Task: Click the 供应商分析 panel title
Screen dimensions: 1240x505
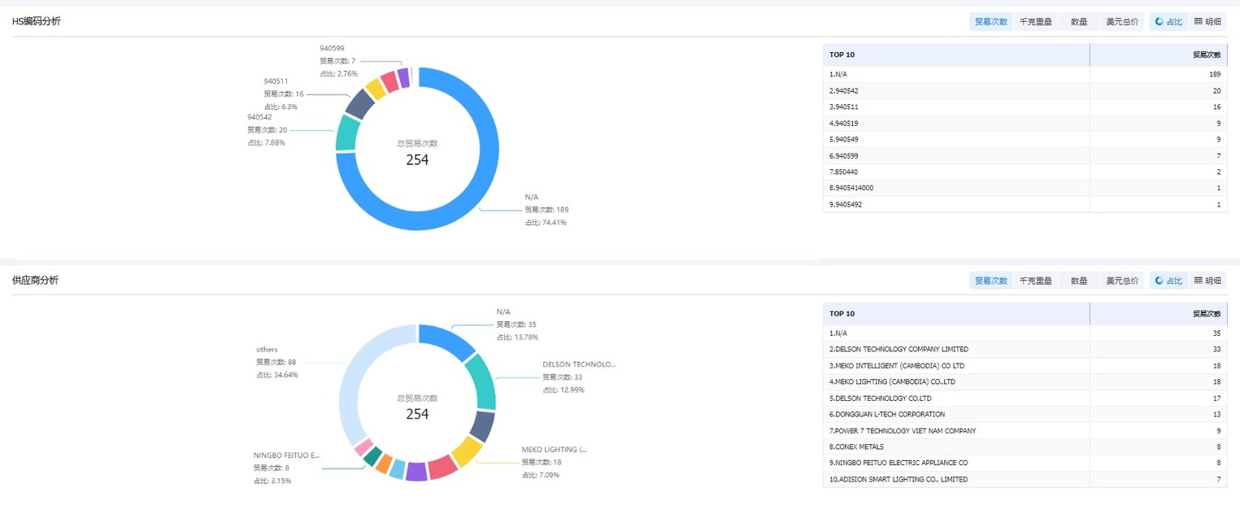Action: [x=35, y=280]
